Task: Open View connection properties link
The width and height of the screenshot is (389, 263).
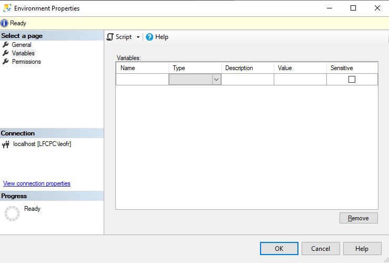Action: 37,183
